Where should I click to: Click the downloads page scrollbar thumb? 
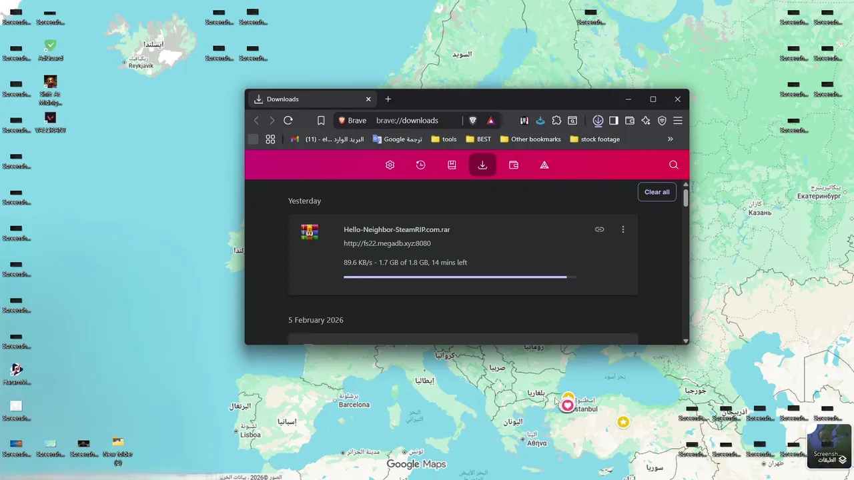(x=685, y=198)
